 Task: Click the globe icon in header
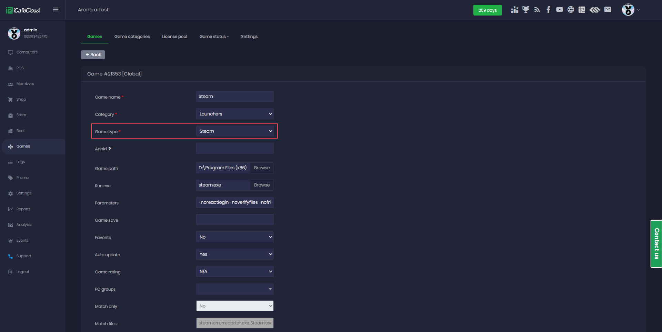tap(571, 10)
